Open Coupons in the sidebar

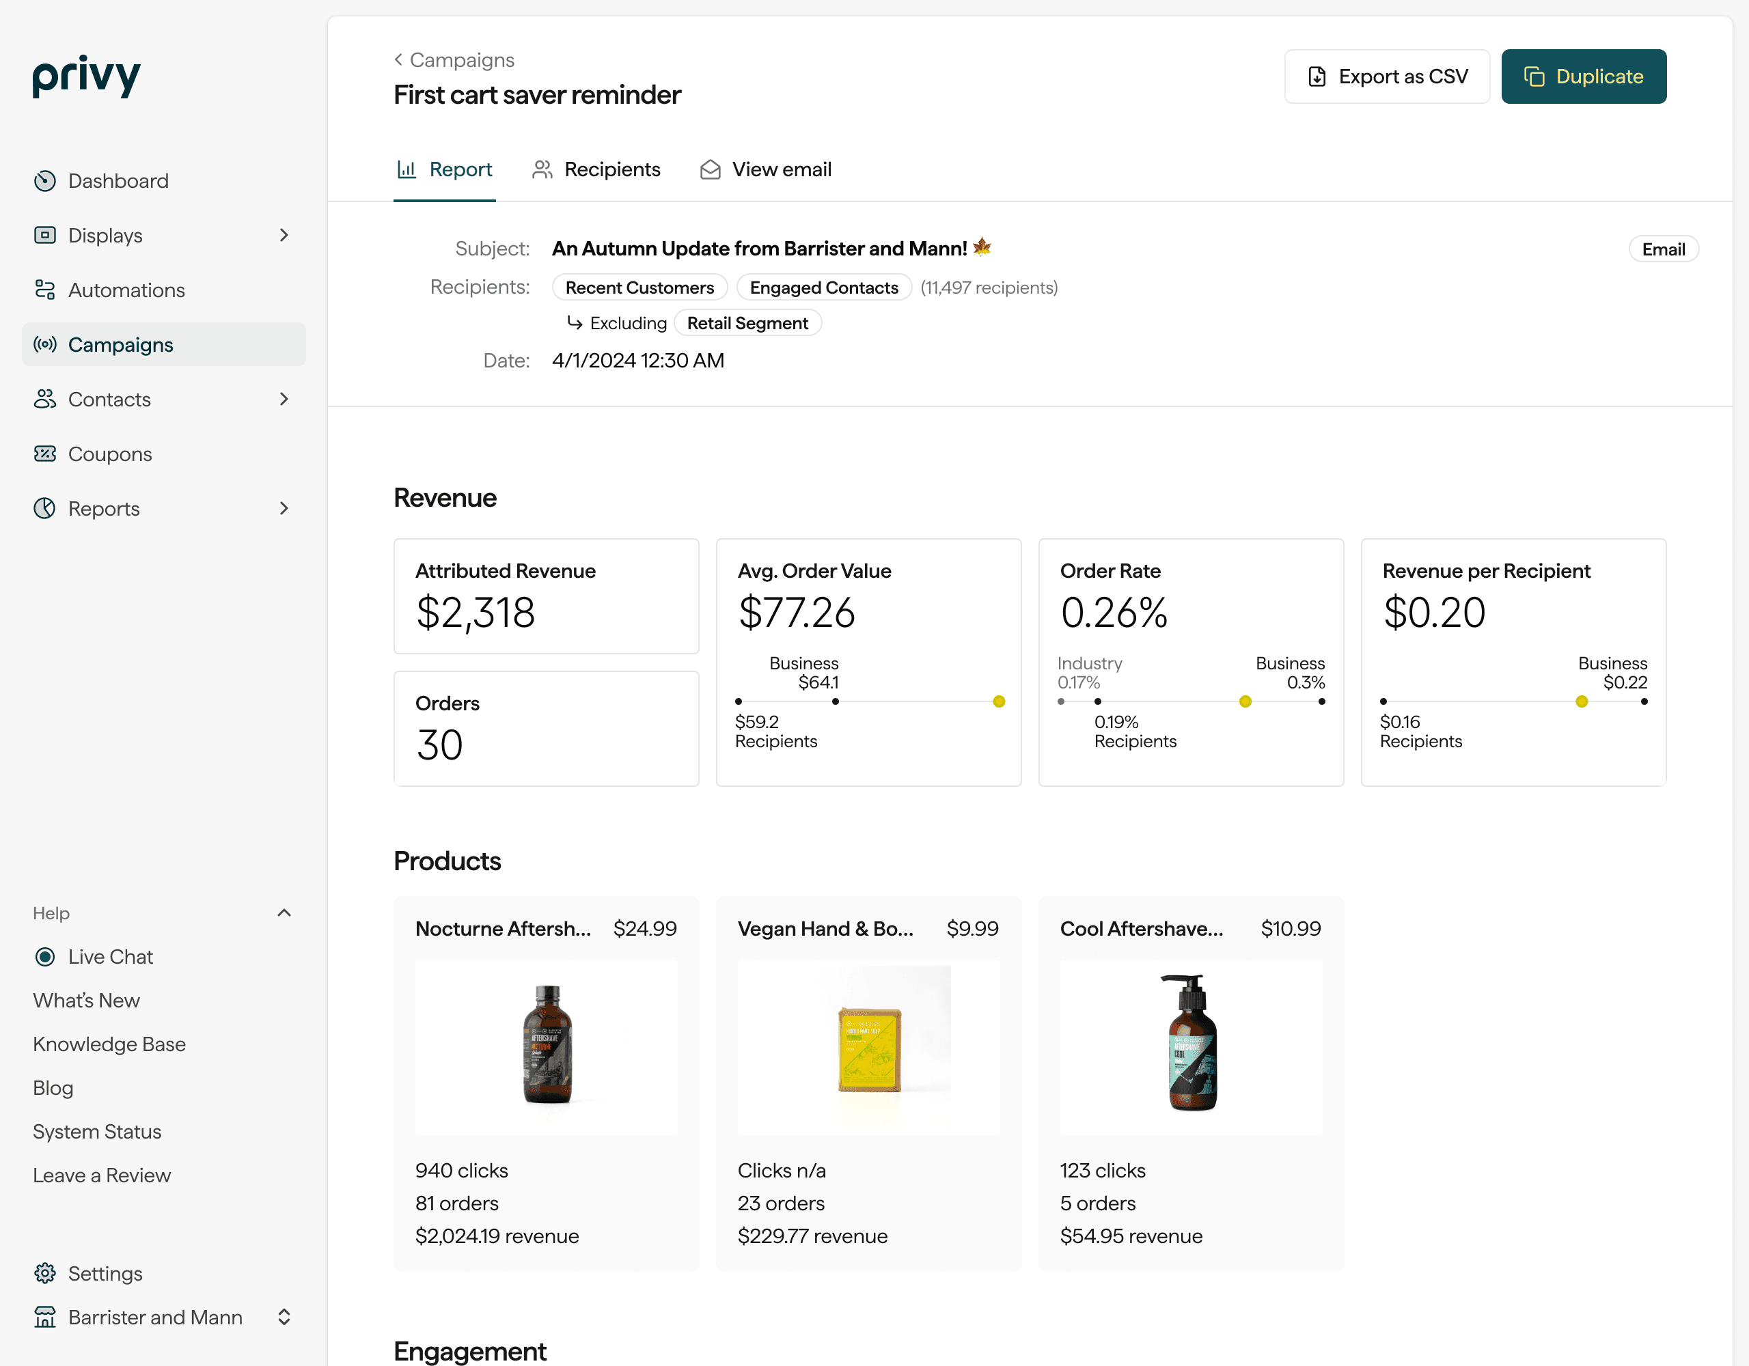click(163, 454)
